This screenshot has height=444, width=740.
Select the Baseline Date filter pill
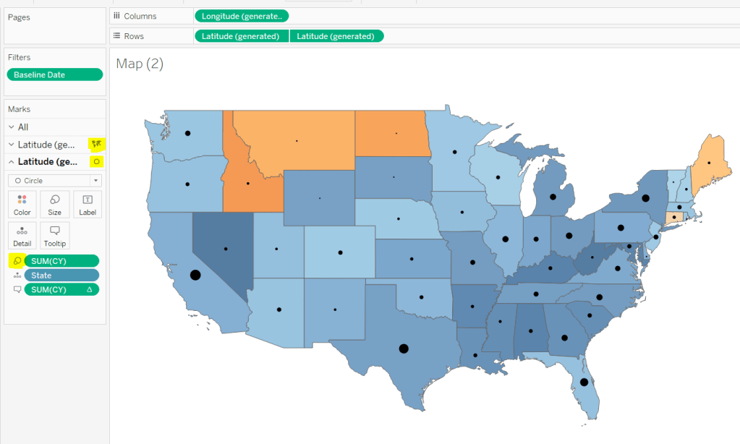pos(55,74)
